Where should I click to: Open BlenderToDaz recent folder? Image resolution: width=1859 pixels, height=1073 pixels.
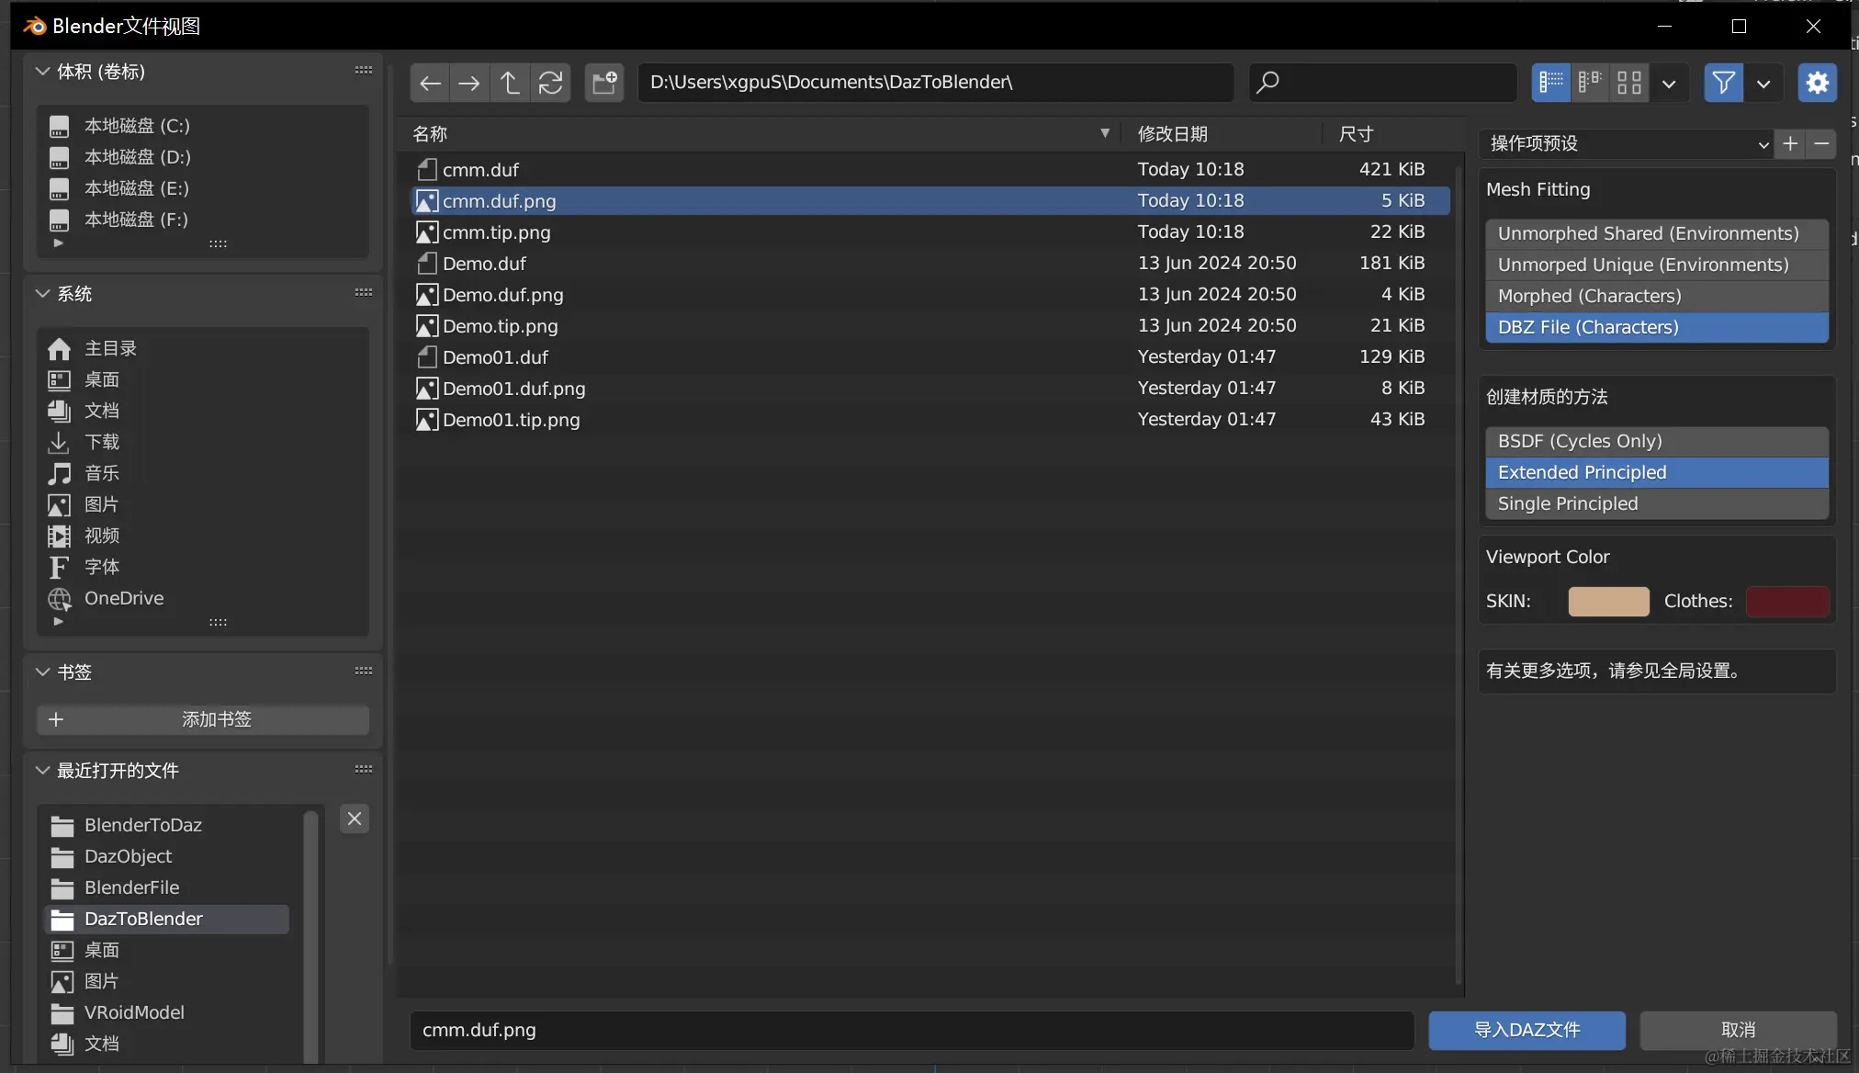click(143, 825)
